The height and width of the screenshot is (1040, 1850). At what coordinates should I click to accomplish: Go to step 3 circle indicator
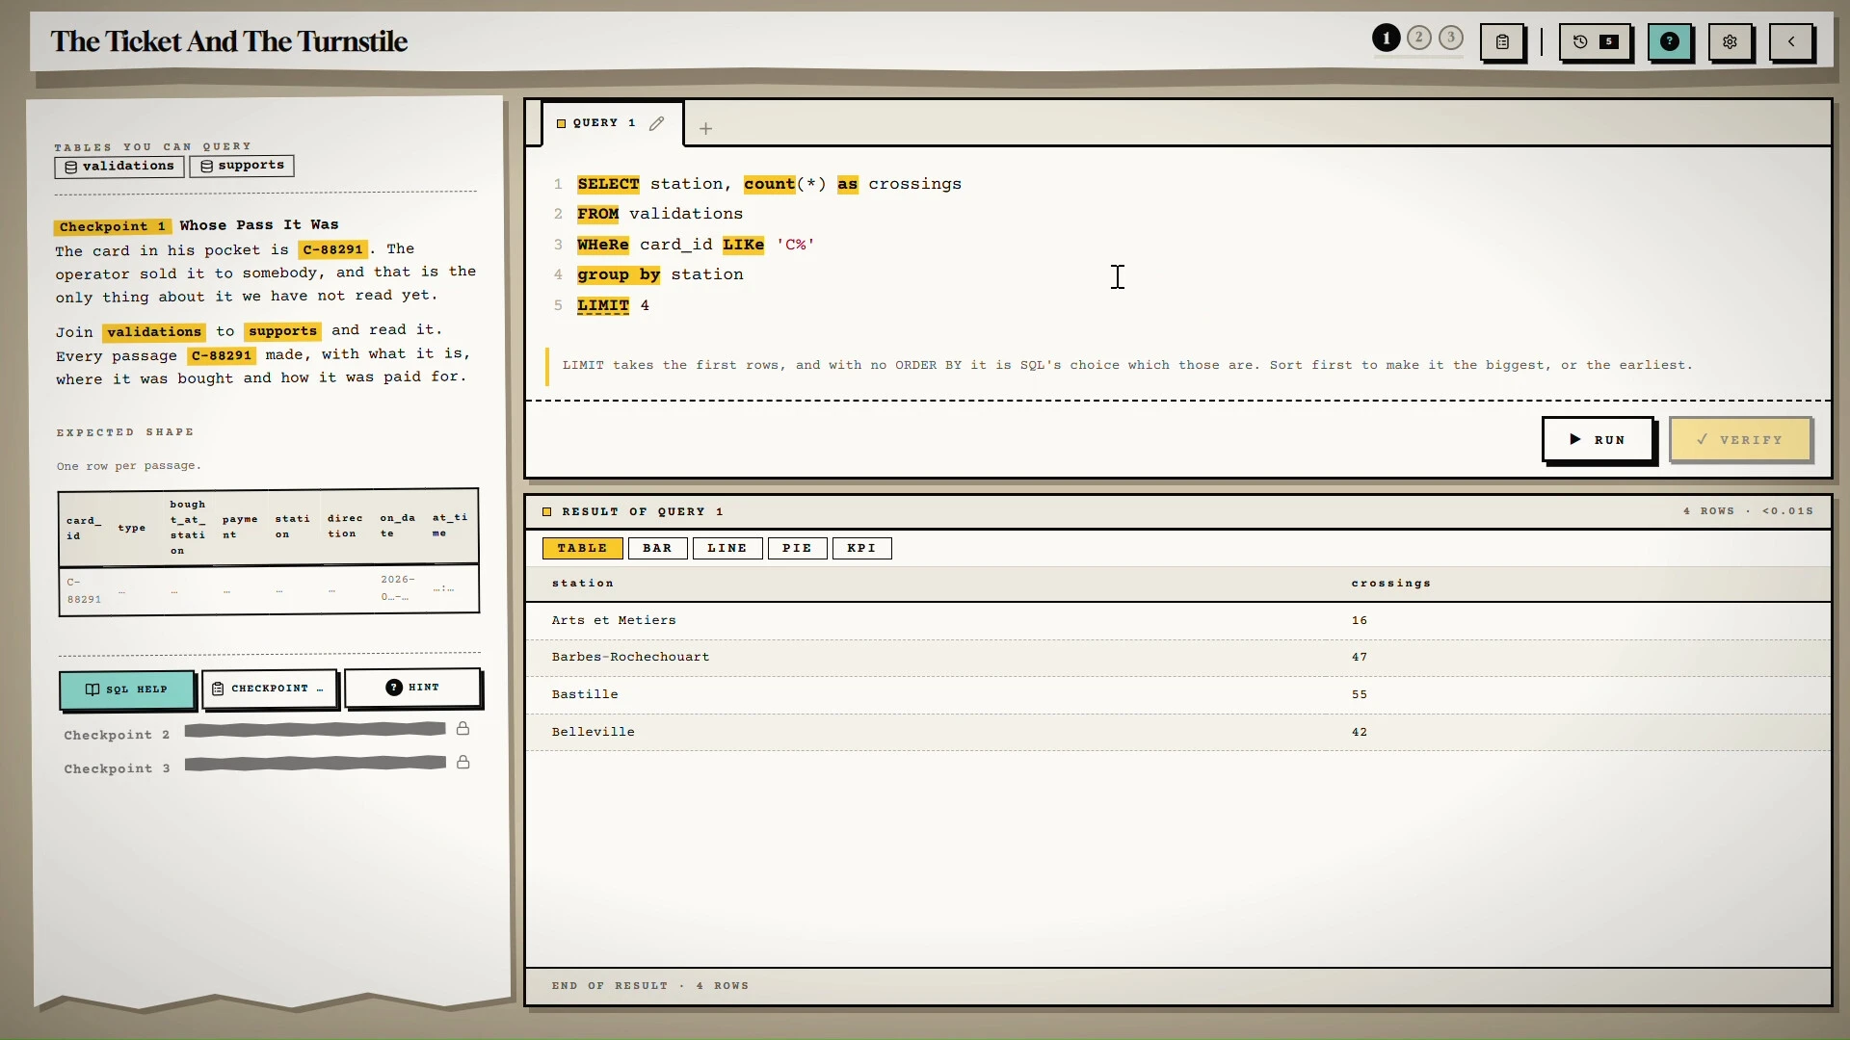click(x=1450, y=39)
